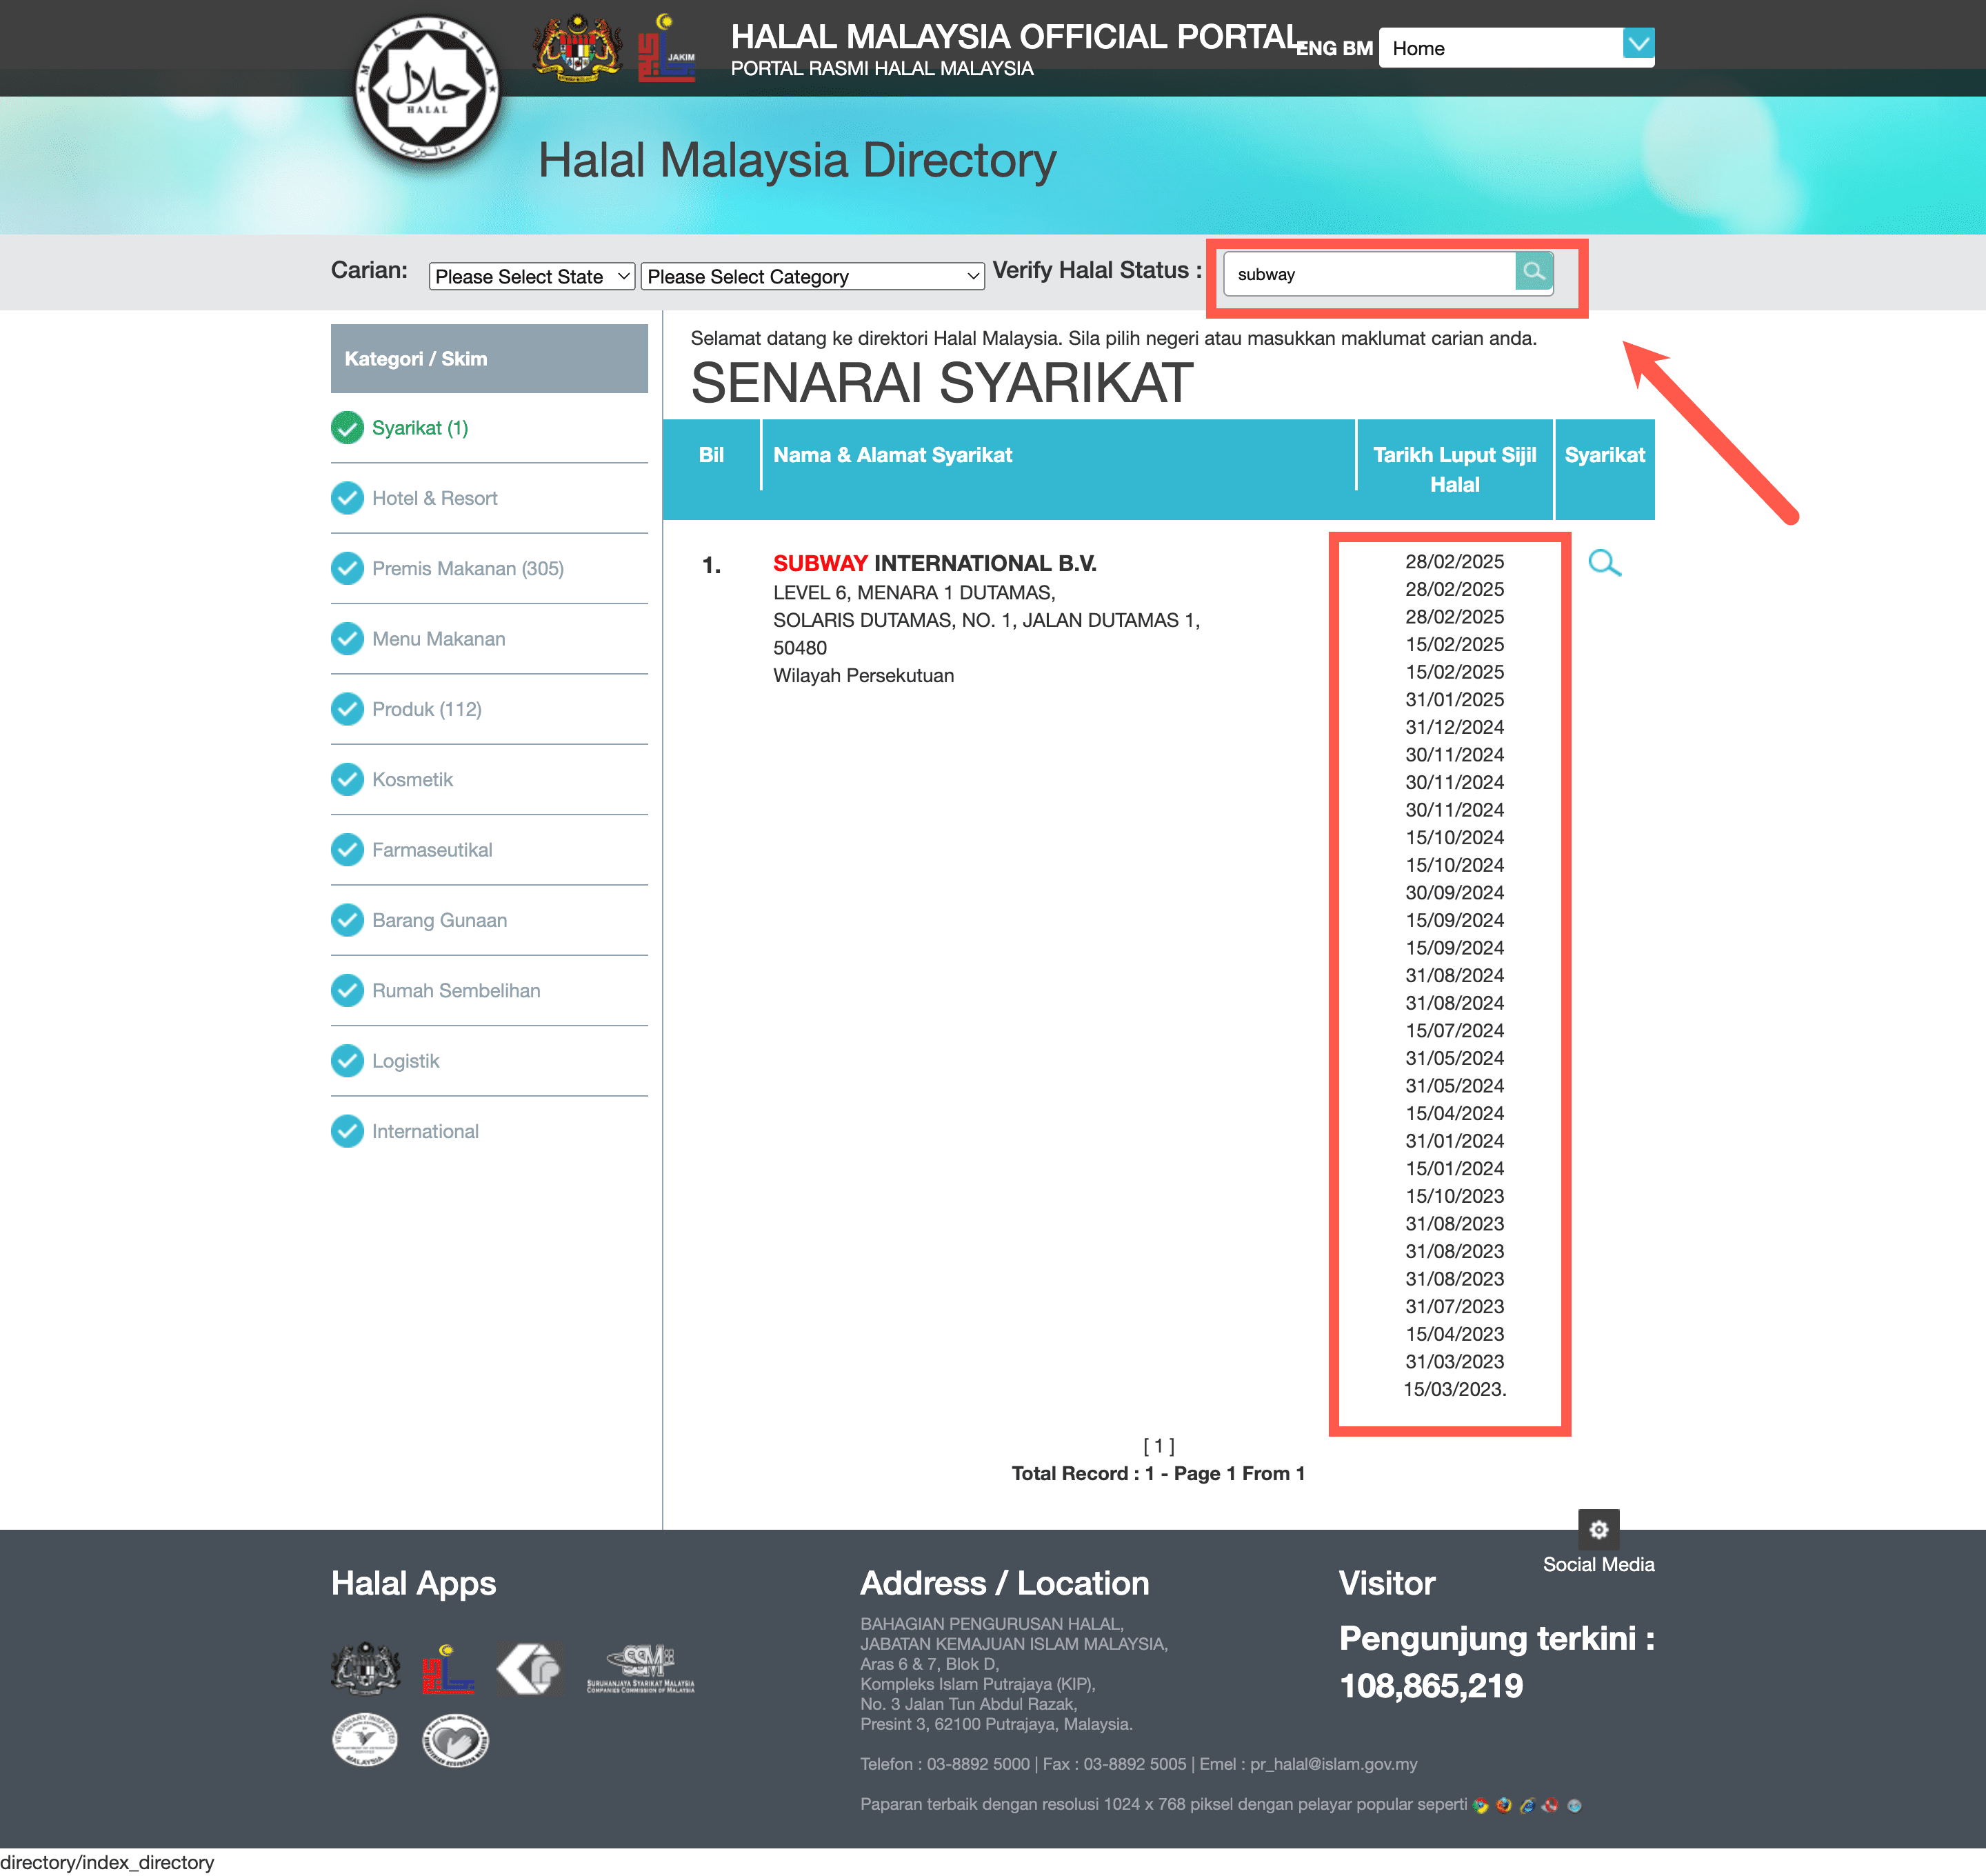Select the Hotel & Resort category
This screenshot has height=1876, width=1986.
[434, 498]
